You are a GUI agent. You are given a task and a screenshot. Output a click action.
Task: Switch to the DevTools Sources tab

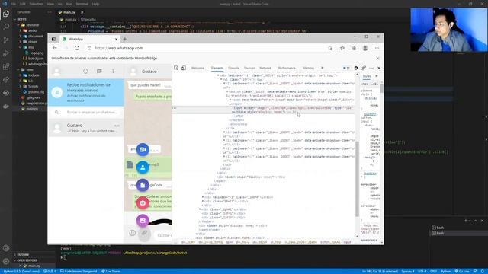click(x=249, y=68)
